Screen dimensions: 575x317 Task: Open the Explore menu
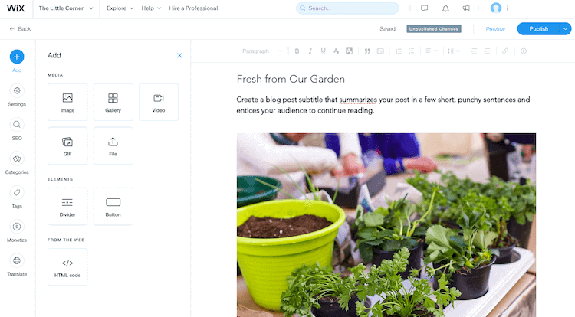tap(120, 8)
